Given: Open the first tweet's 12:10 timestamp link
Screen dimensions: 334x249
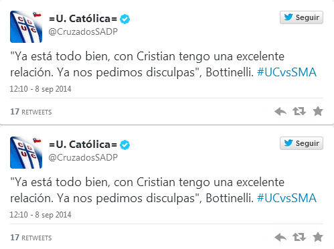Looking at the screenshot, I should (40, 89).
